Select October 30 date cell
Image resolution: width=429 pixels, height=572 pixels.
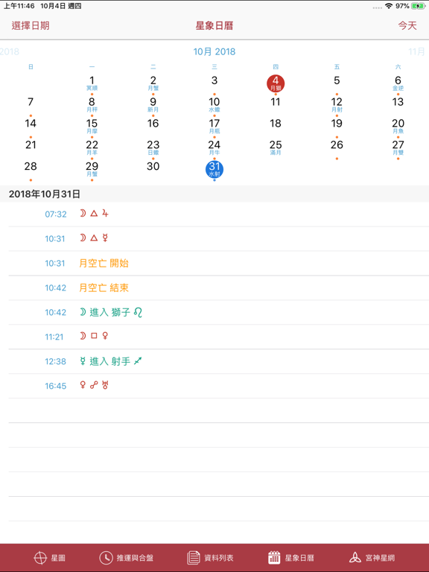(x=153, y=167)
